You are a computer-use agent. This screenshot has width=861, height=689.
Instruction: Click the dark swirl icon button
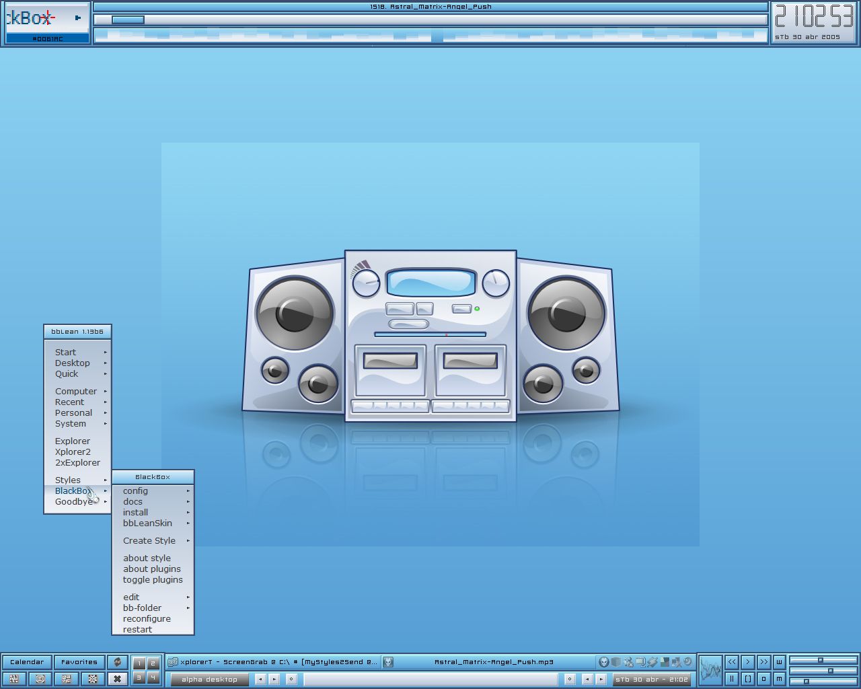pos(117,662)
